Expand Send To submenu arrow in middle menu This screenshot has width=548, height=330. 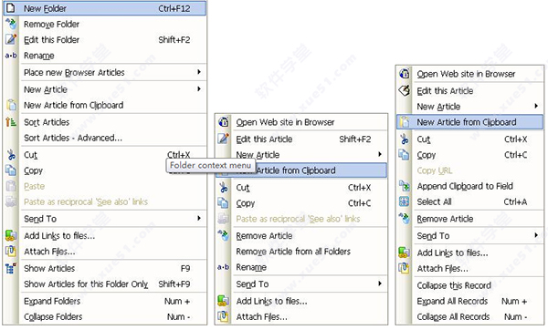point(380,284)
